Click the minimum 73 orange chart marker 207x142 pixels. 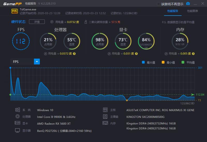127,100
